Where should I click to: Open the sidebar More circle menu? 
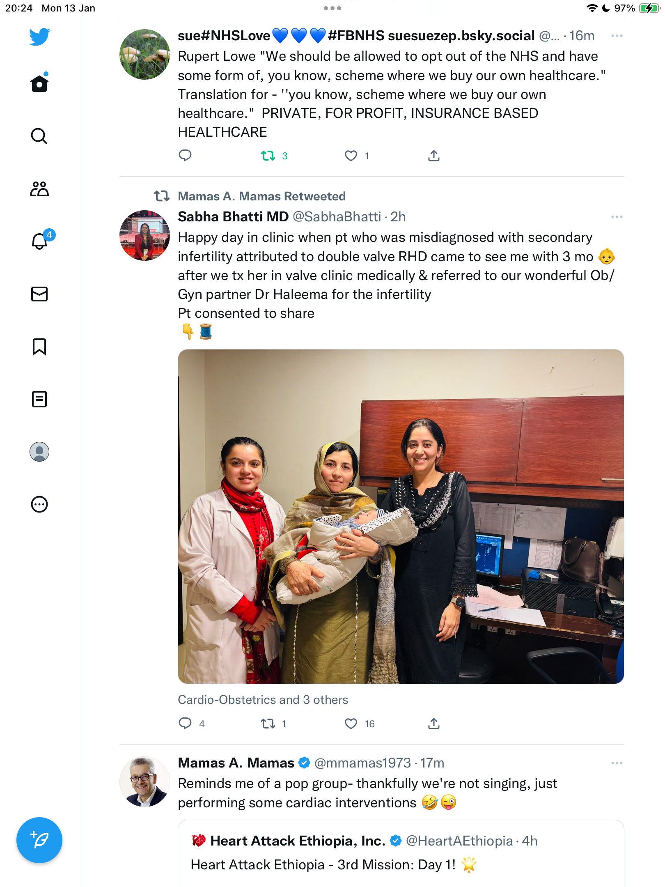(x=39, y=504)
